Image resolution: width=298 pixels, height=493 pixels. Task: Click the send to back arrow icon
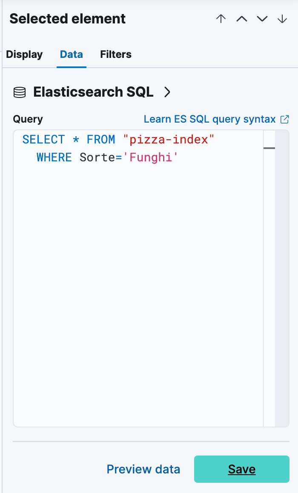click(x=282, y=19)
